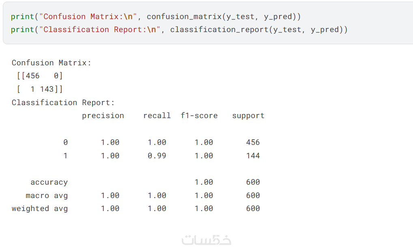Click the class 0 row label

(65, 142)
